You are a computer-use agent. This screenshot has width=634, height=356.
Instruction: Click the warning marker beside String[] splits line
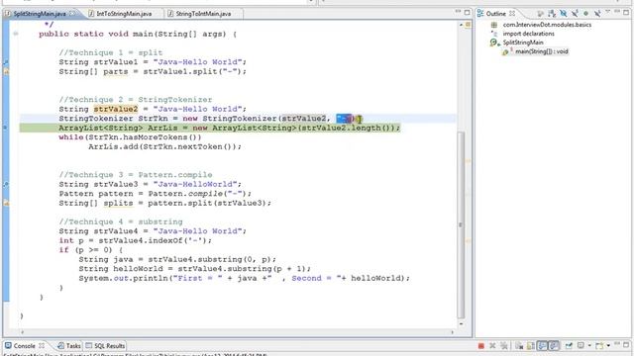click(x=6, y=203)
